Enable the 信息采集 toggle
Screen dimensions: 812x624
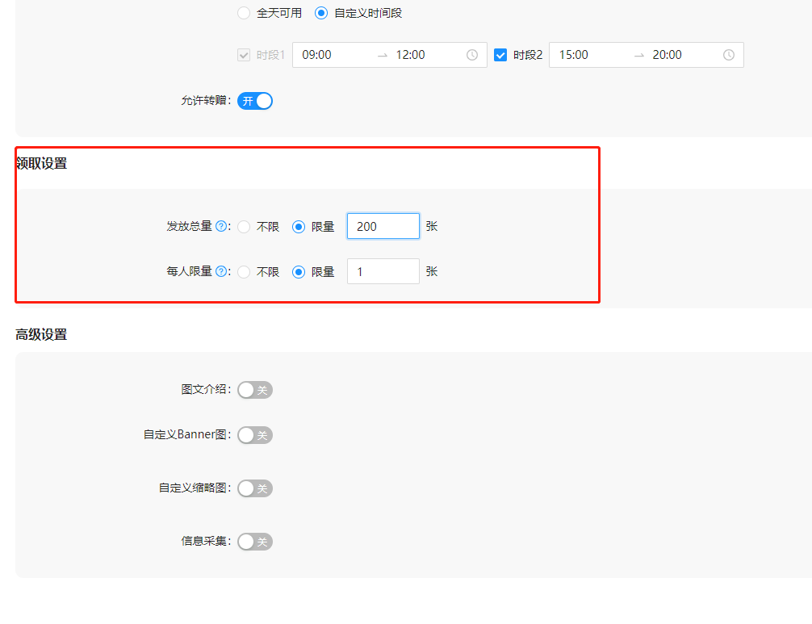coord(255,541)
